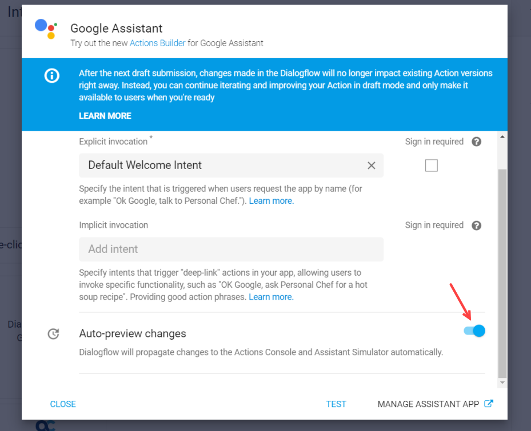Click the Implicit invocation label
This screenshot has width=531, height=431.
point(113,225)
